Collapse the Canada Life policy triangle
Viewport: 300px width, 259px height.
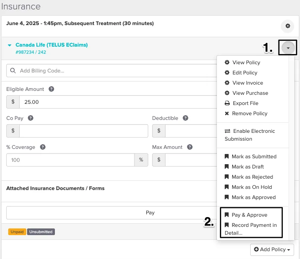(9, 45)
